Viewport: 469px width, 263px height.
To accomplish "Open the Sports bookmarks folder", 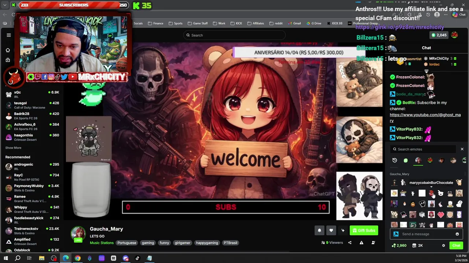I will pyautogui.click(x=176, y=23).
